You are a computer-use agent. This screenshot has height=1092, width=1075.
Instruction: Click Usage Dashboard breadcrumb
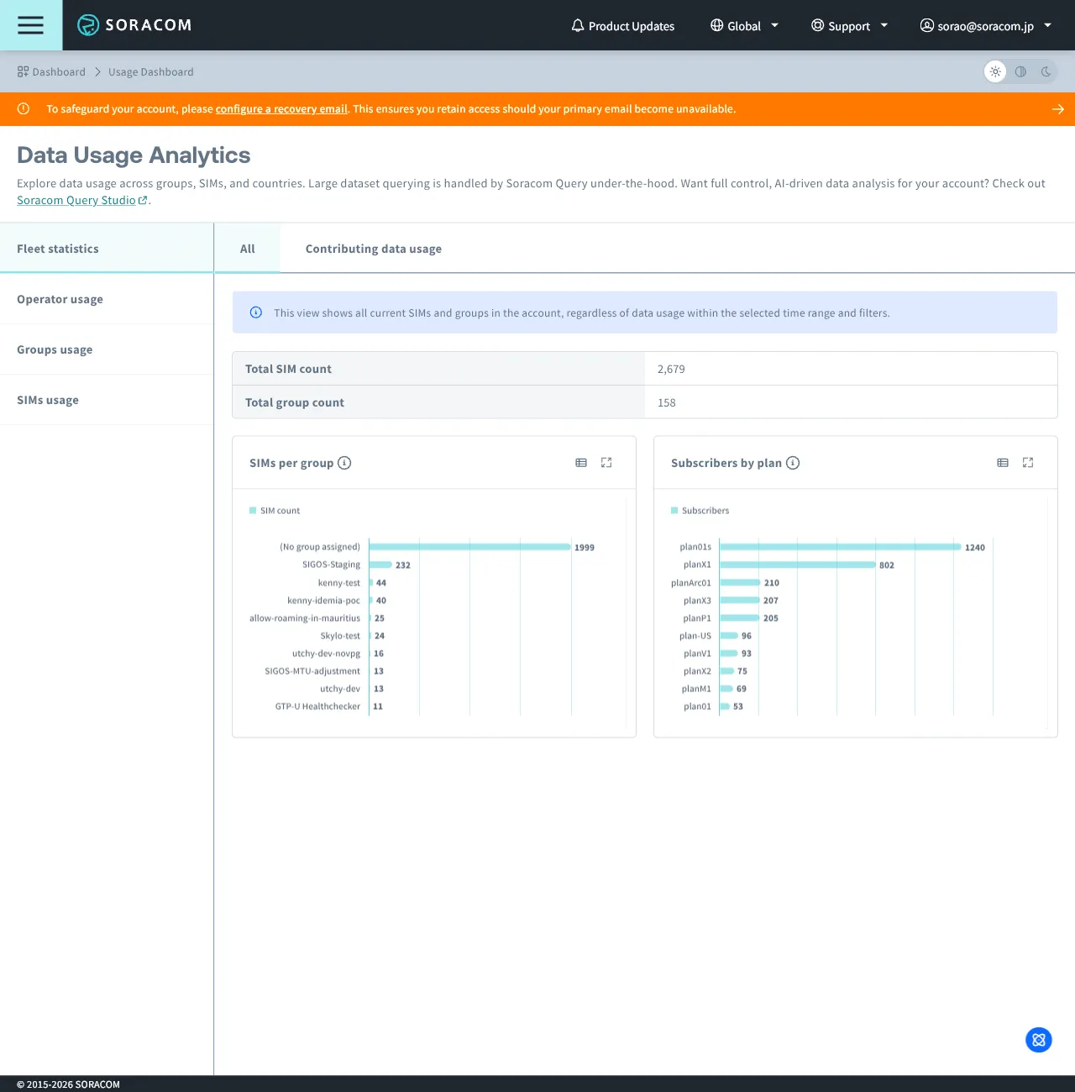tap(151, 72)
